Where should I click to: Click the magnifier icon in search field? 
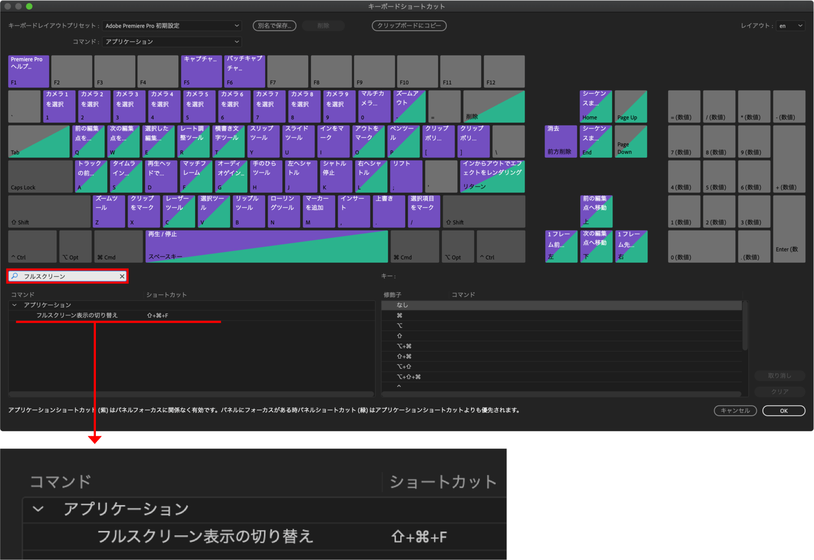click(x=15, y=276)
